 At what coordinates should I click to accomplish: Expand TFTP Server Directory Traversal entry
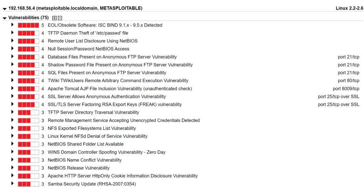(x=12, y=112)
